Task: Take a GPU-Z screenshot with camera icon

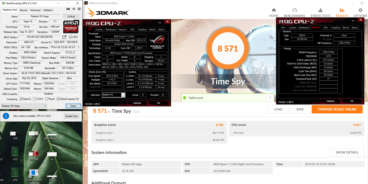Action: tap(68, 9)
